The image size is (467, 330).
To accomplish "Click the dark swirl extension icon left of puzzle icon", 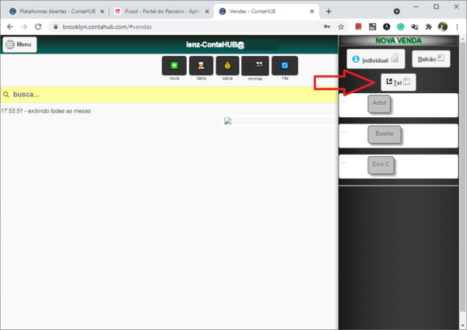I will tap(415, 26).
